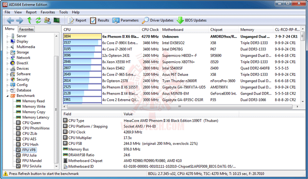Expand the Storage tree node
This screenshot has width=308, height=179.
pos(8,53)
